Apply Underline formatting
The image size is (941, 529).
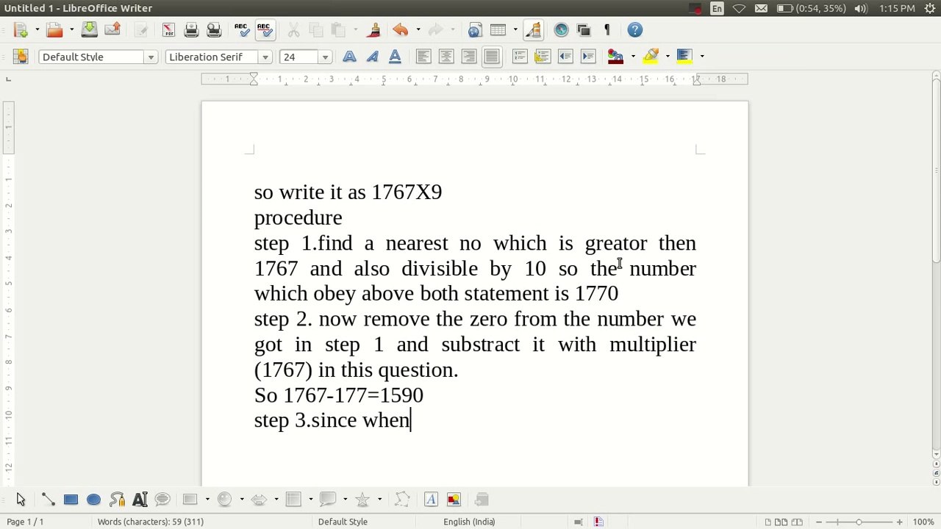point(395,57)
